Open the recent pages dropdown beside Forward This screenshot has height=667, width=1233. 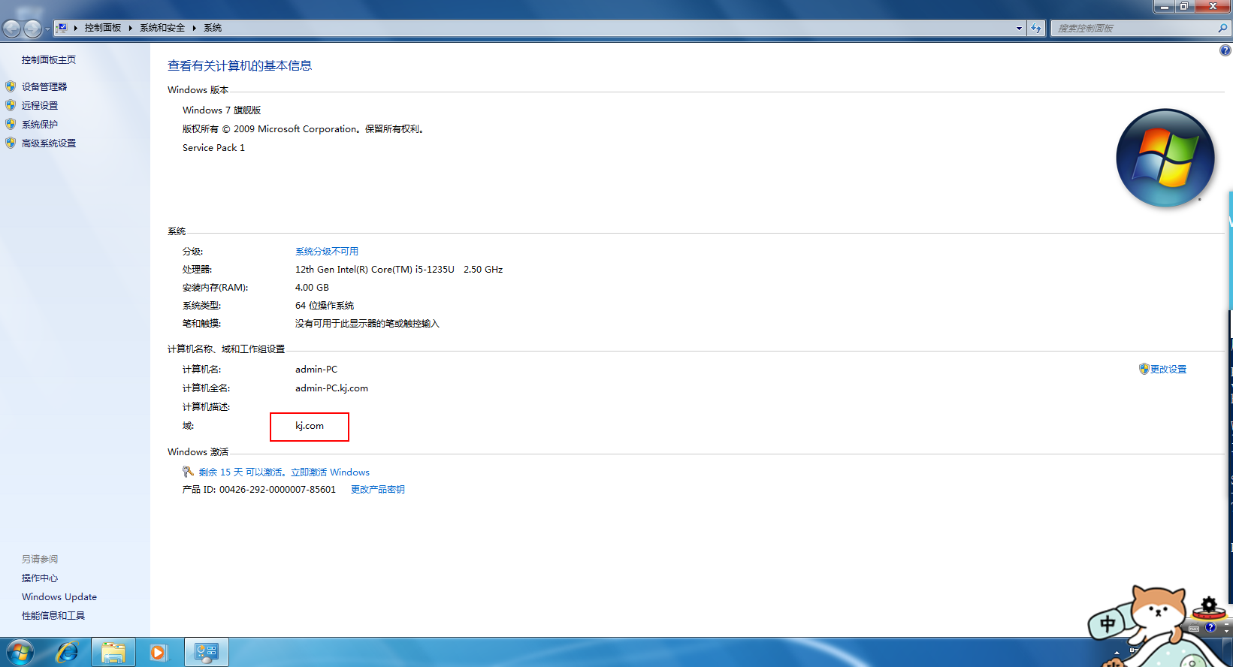tap(47, 29)
